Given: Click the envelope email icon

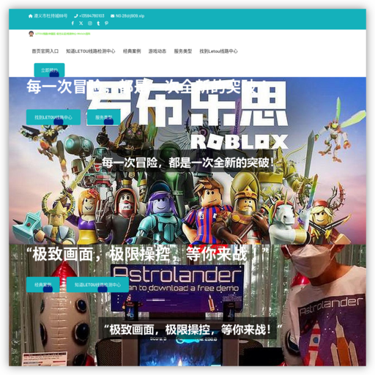Looking at the screenshot, I should 112,16.
